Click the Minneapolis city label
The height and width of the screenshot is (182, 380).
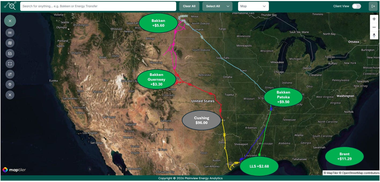click(x=244, y=46)
